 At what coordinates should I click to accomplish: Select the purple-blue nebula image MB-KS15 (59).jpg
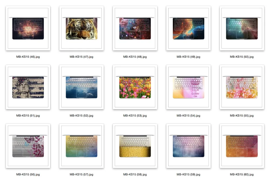(188, 146)
